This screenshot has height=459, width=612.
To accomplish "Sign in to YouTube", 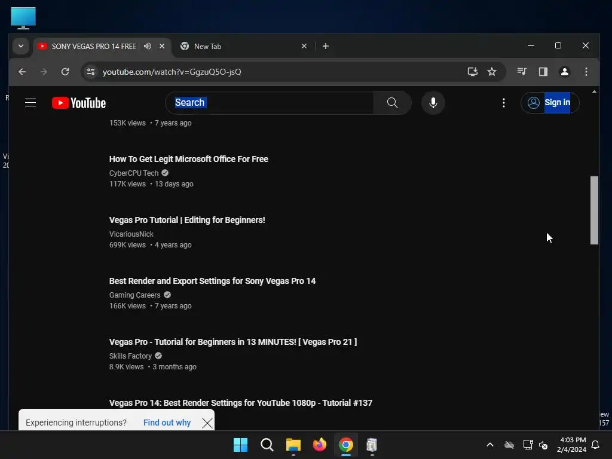I will pos(550,103).
